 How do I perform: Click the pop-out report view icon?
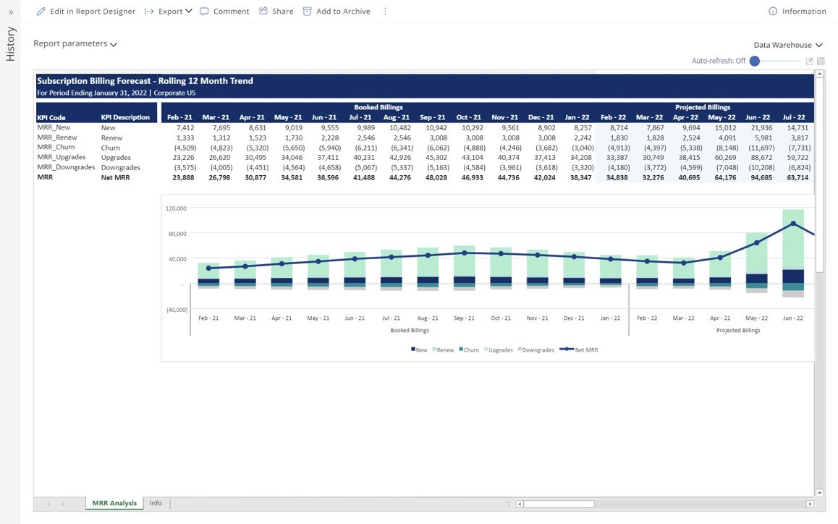tap(810, 62)
